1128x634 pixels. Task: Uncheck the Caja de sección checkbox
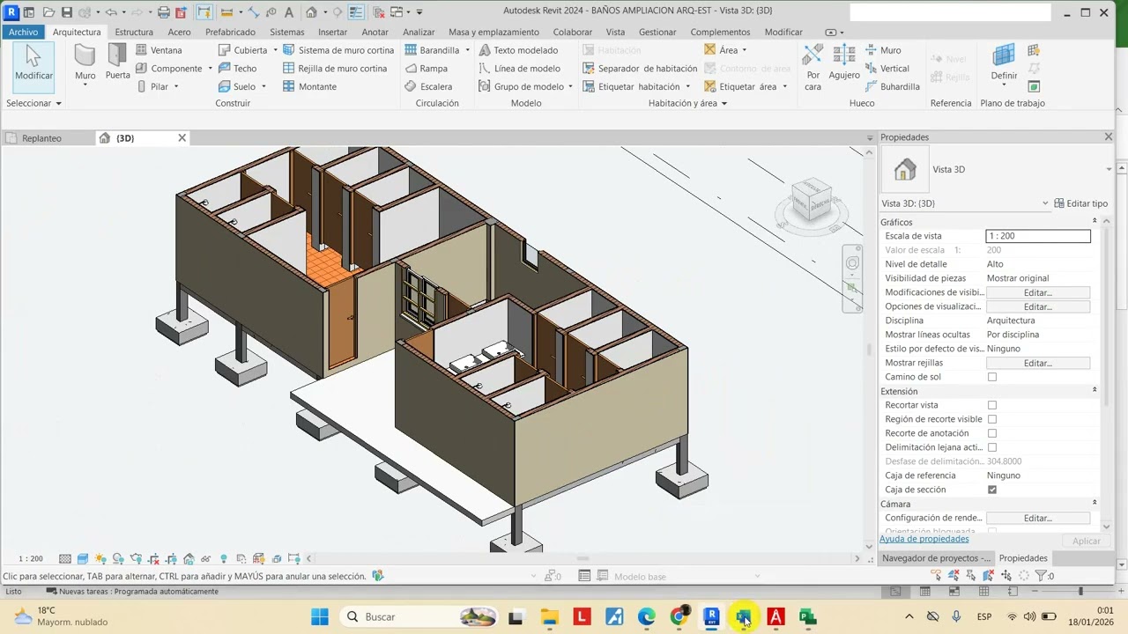[991, 490]
